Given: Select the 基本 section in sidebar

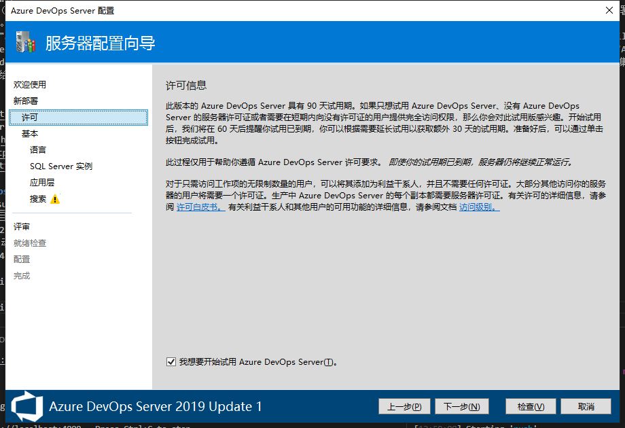Looking at the screenshot, I should [x=30, y=134].
